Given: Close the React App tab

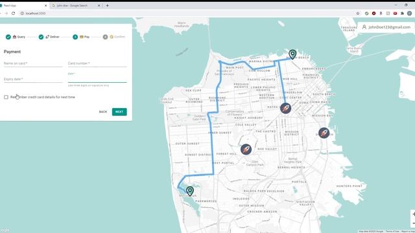Looking at the screenshot, I should point(45,6).
